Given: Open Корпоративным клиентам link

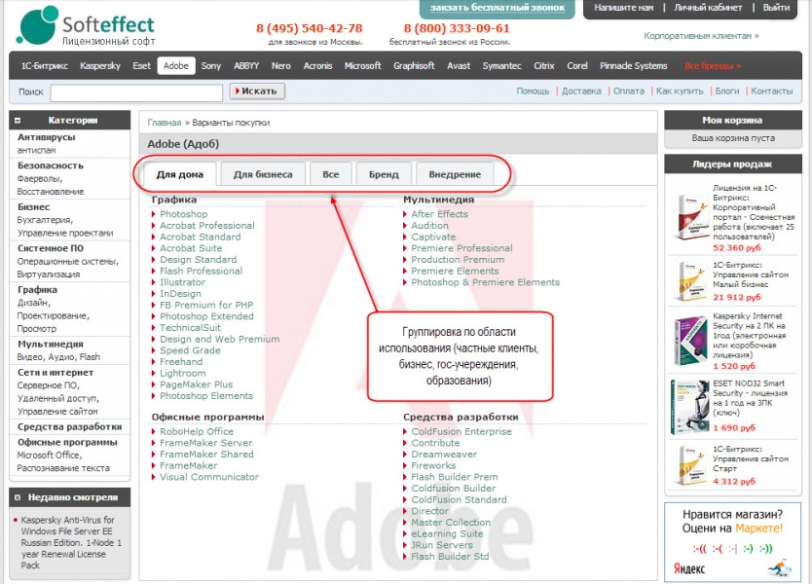Looking at the screenshot, I should [701, 36].
